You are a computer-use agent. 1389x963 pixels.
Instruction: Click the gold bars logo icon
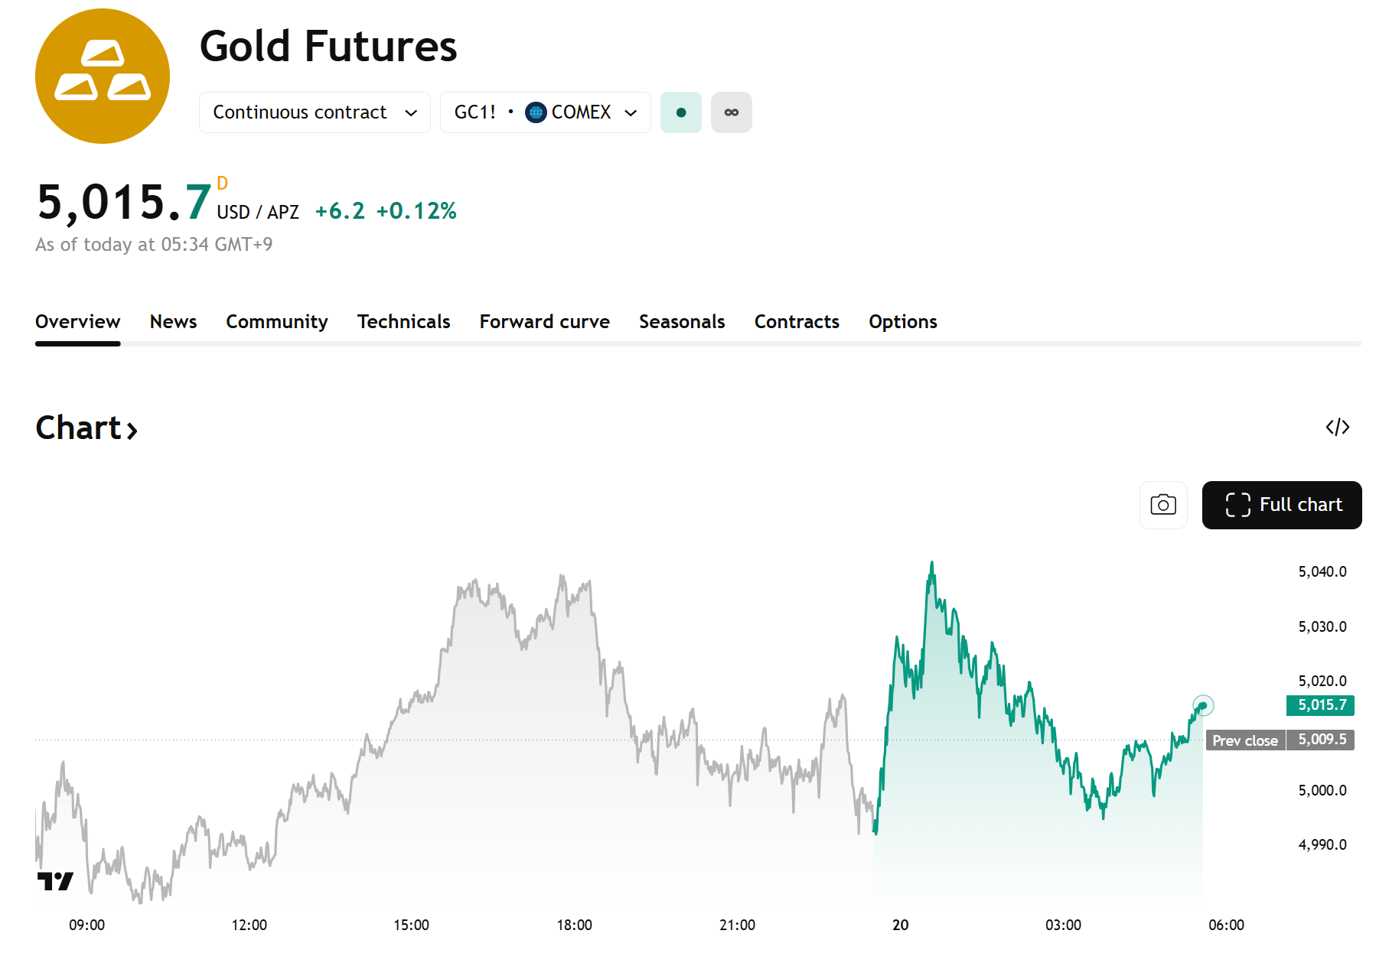103,76
